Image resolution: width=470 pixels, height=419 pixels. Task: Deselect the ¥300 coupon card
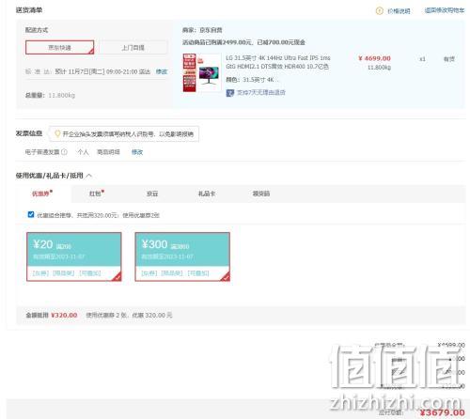pos(182,256)
